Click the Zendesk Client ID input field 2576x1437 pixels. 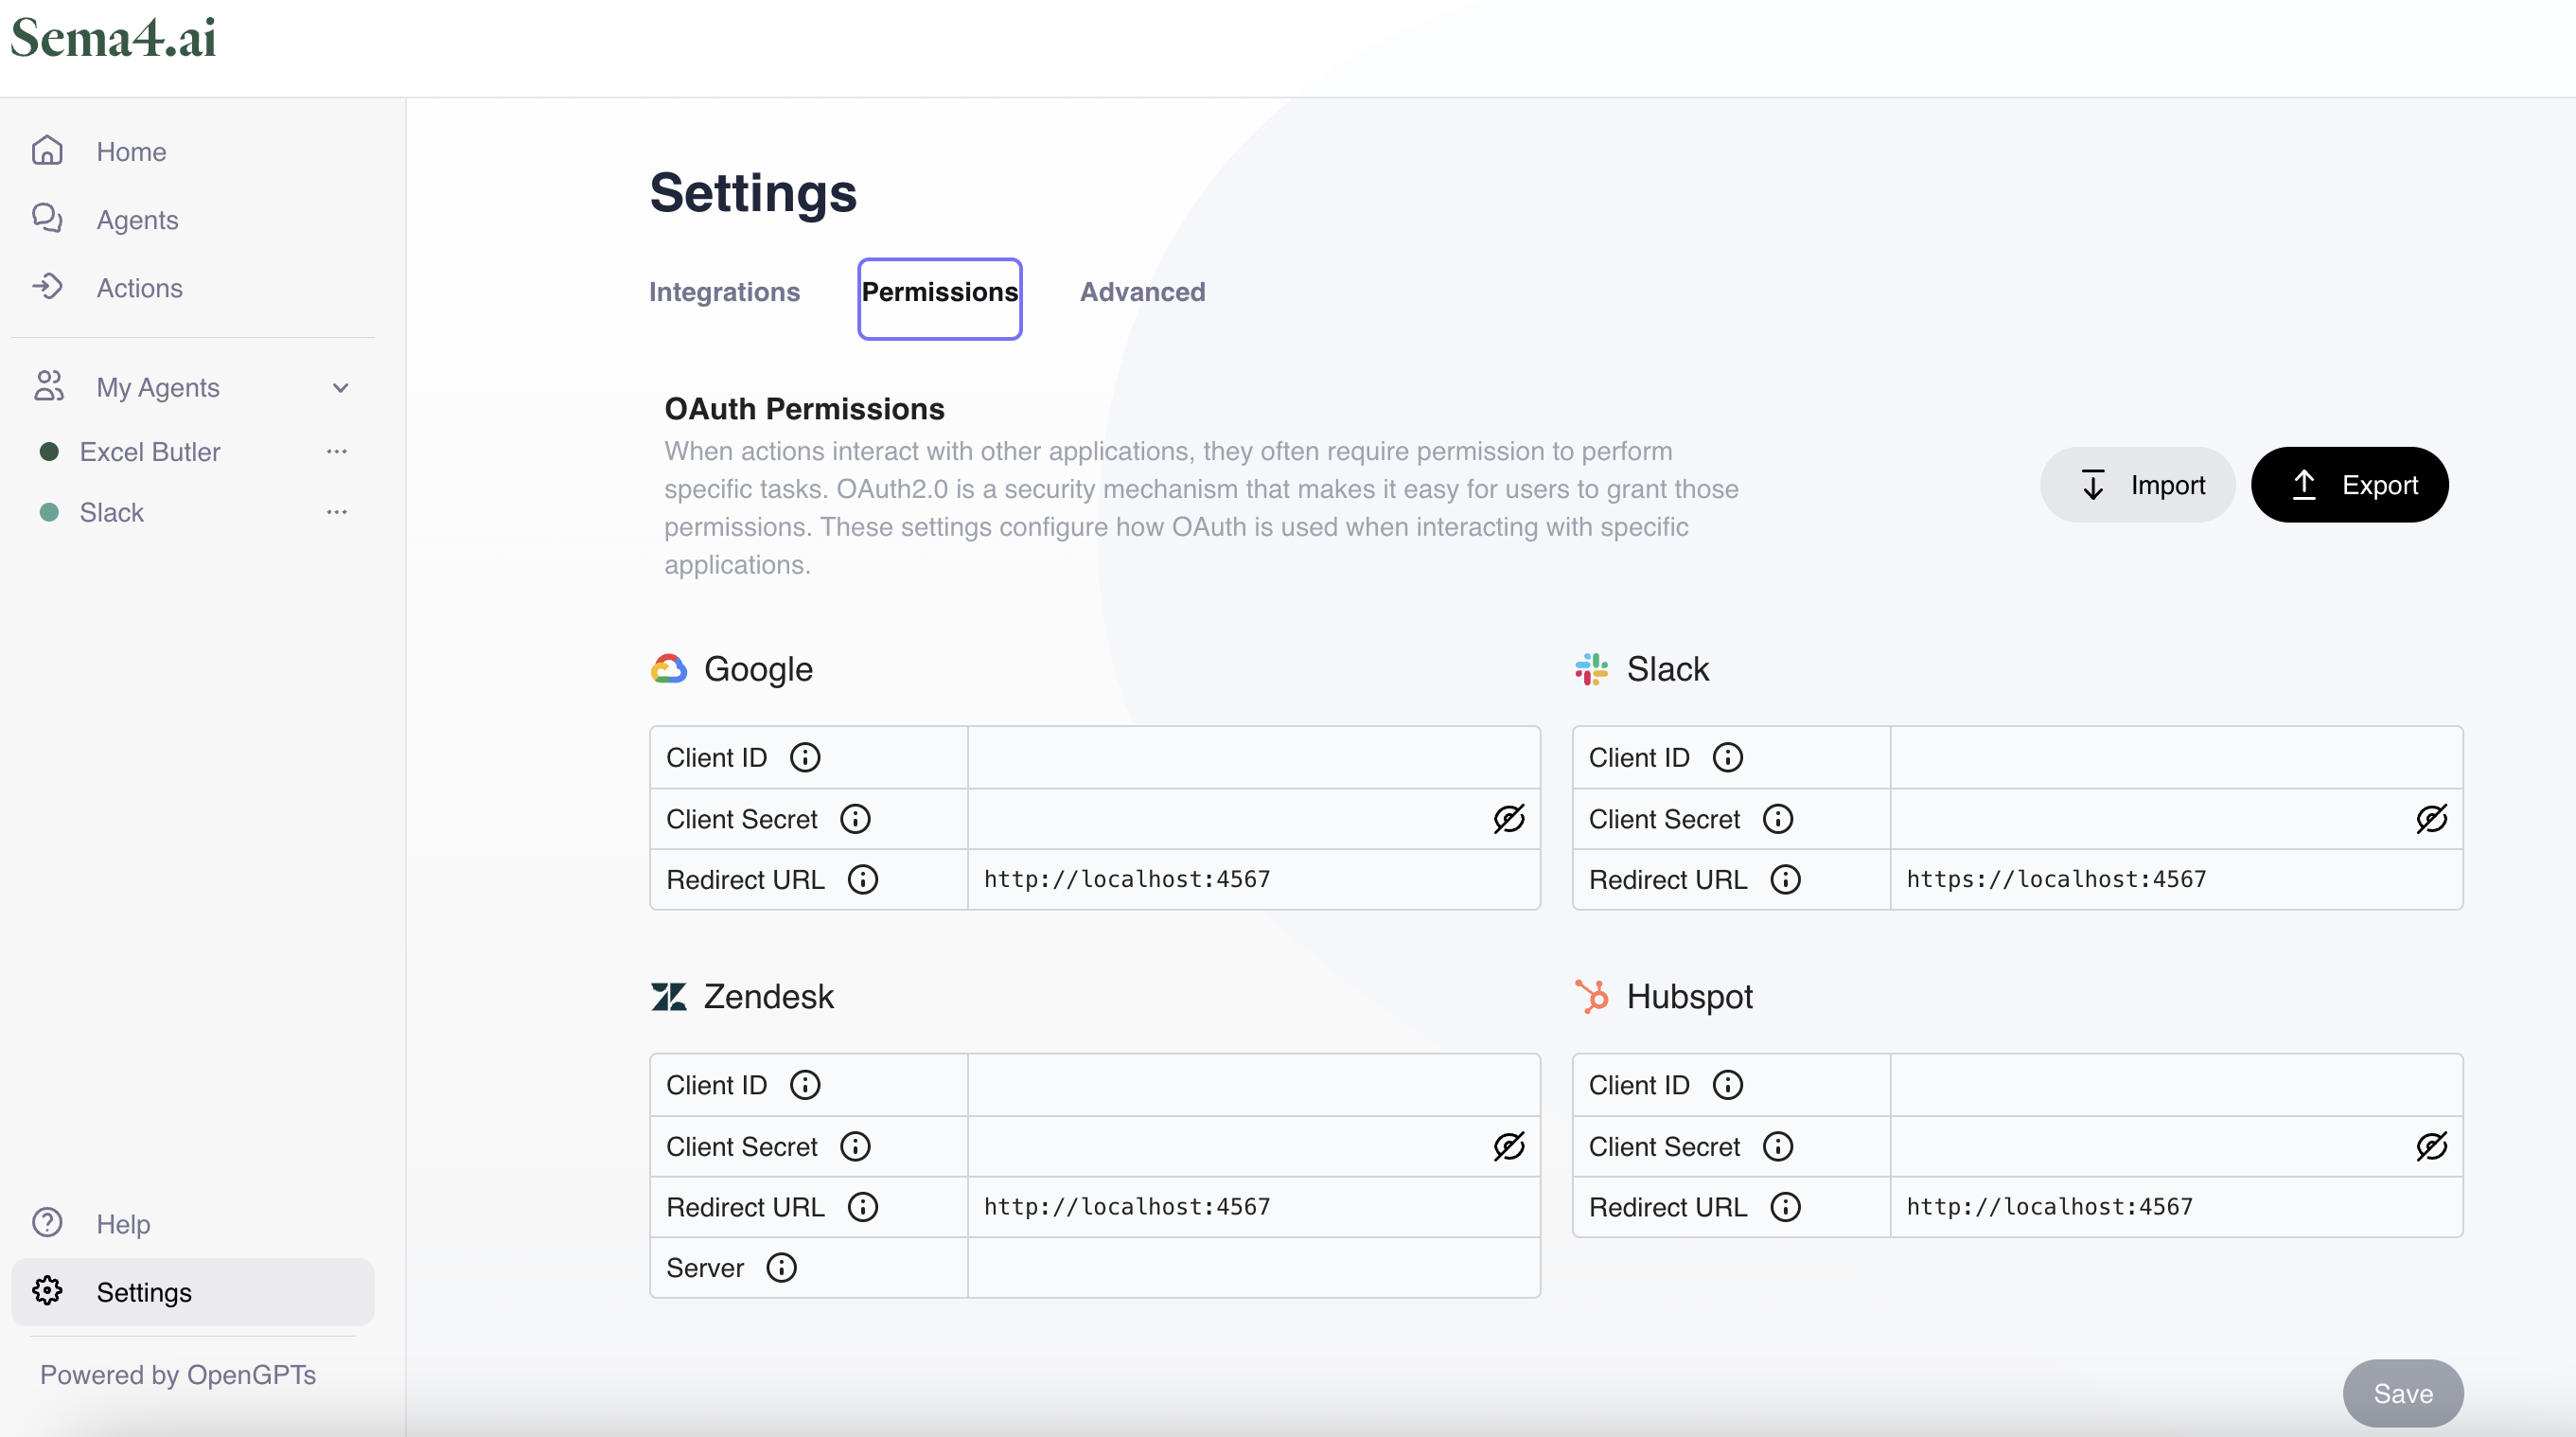(x=1253, y=1084)
